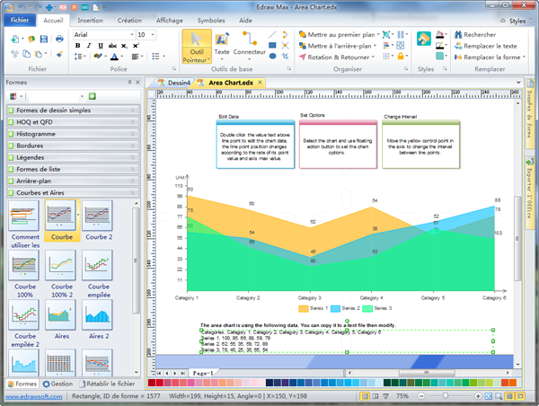This screenshot has width=539, height=406.
Task: Pick the Courbe 100% chart shape
Action: pos(23,269)
